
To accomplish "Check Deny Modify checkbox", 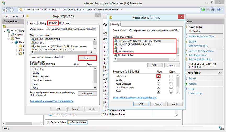I will point(171,80).
